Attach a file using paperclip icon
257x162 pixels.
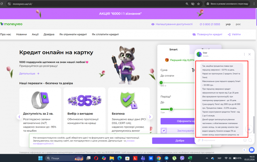pos(199,140)
